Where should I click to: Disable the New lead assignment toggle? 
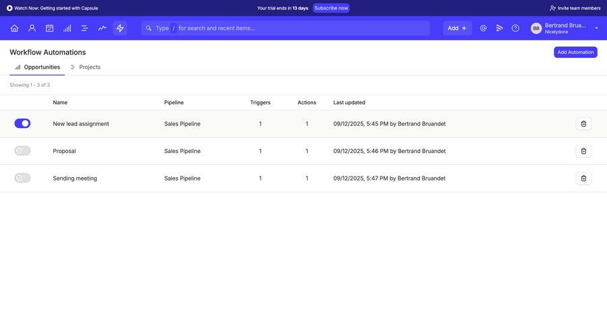[x=22, y=123]
